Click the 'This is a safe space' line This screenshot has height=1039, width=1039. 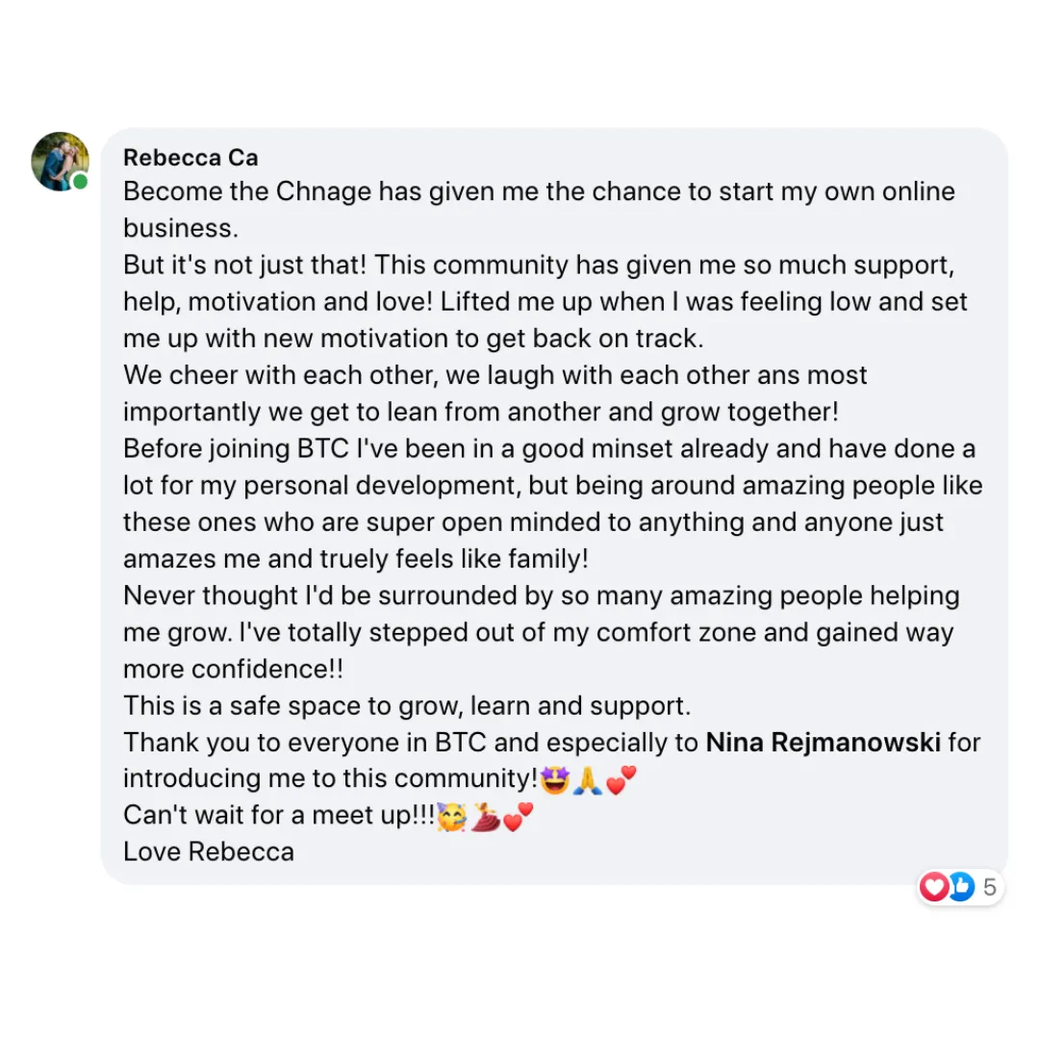(407, 706)
